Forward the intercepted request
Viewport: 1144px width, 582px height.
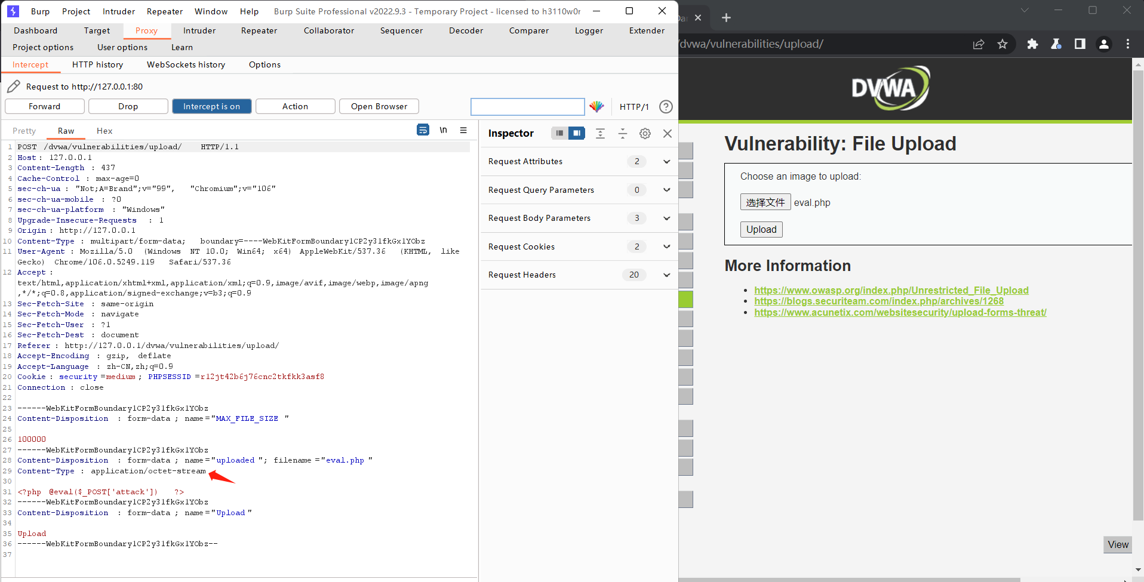pyautogui.click(x=45, y=106)
